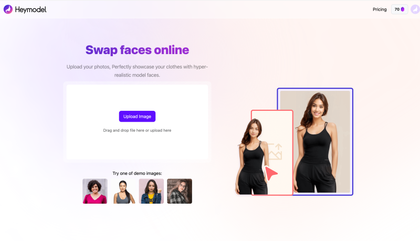Screen dimensions: 420x241
Task: Click the 'Swap faces online' heading
Action: tap(137, 50)
